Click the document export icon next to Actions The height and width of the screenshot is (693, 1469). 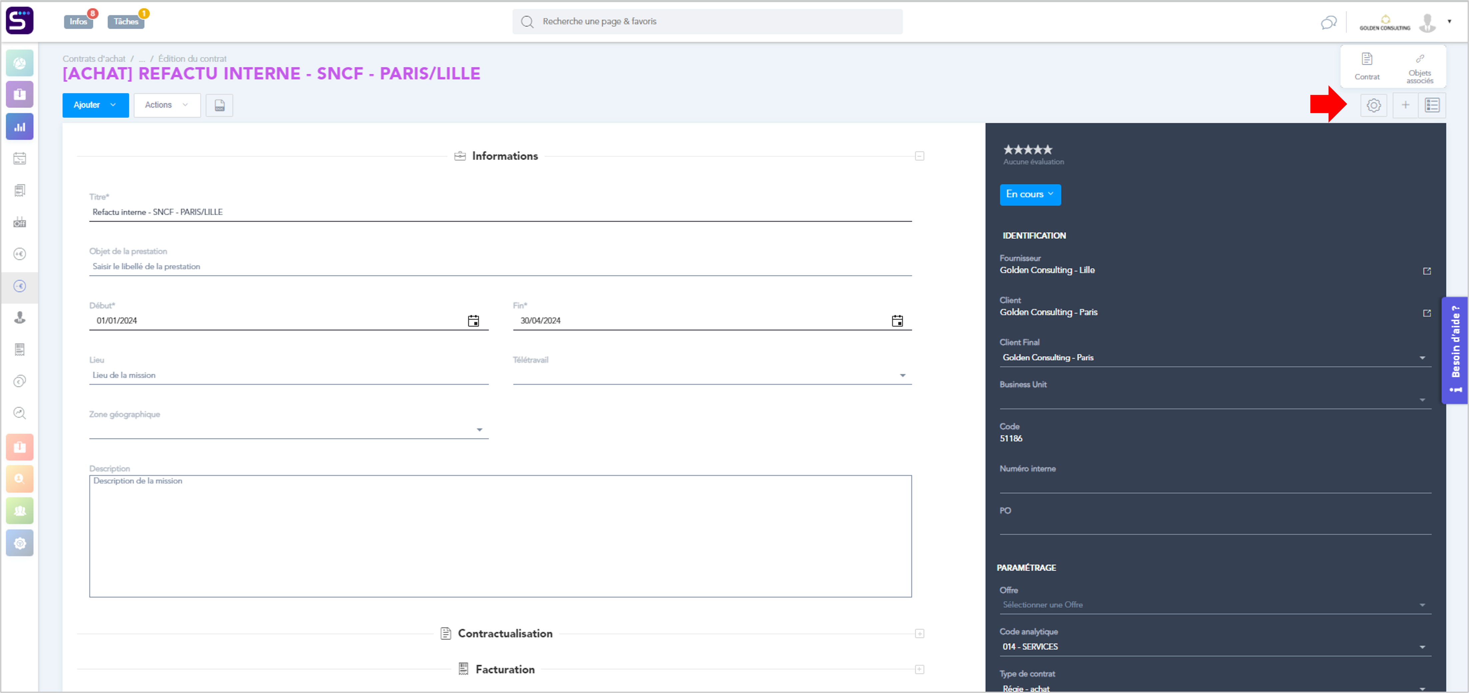click(x=220, y=105)
